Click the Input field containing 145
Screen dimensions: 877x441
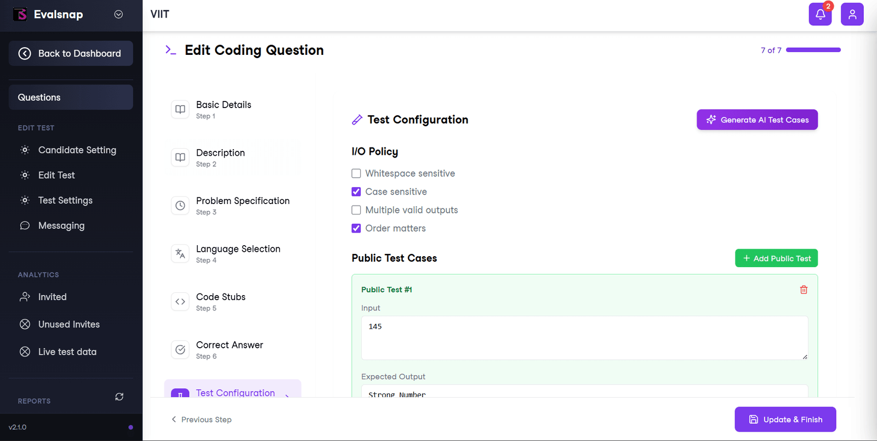pyautogui.click(x=584, y=337)
